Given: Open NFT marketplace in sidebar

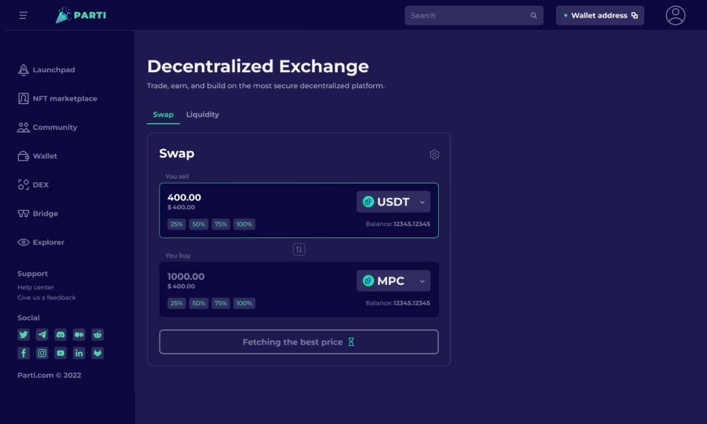Looking at the screenshot, I should point(64,98).
